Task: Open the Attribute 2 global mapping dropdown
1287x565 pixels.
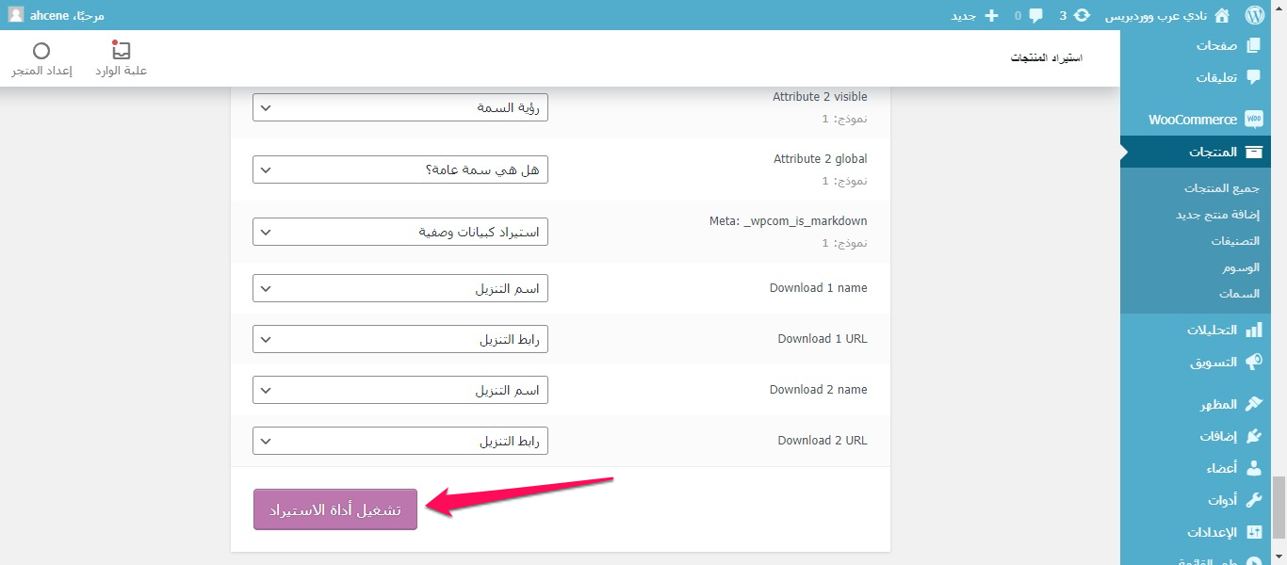Action: [400, 169]
